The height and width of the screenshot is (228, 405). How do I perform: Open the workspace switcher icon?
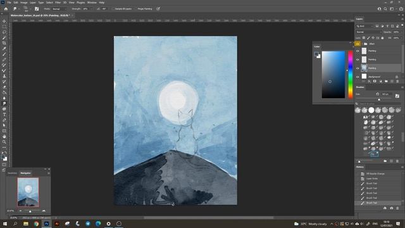click(x=392, y=9)
